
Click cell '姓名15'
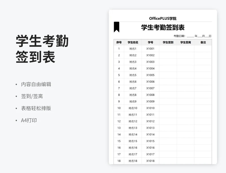point(133,141)
